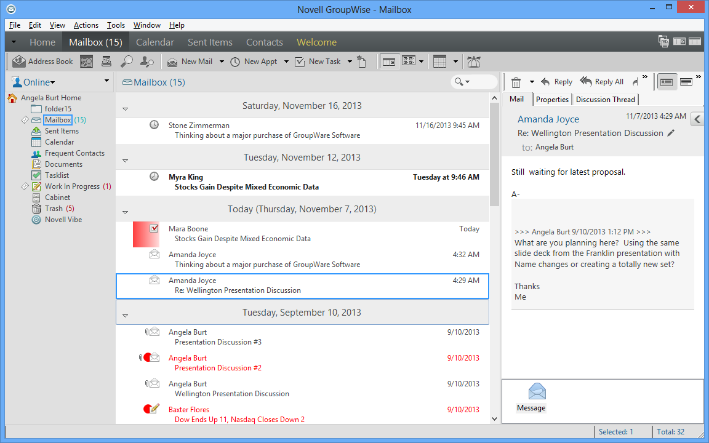Switch to the Properties tab
Viewport: 709px width, 443px height.
[552, 100]
